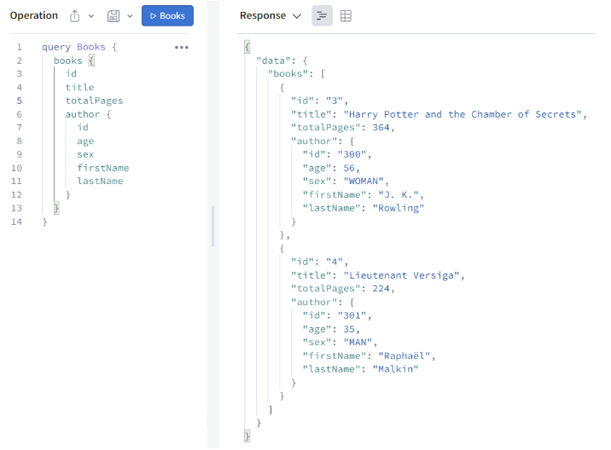Click the author id "301" value

(352, 315)
